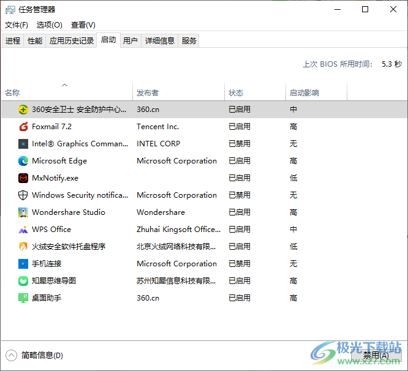
Task: Click the 360安全卫士 startup item icon
Action: [23, 110]
